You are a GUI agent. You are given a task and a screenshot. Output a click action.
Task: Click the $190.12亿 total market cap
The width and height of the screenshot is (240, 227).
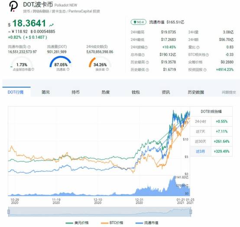point(168,54)
